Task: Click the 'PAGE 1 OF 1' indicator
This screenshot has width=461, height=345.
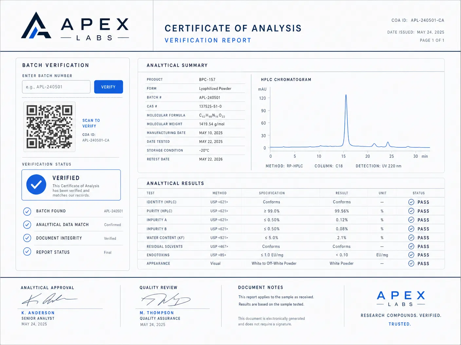Action: tap(432, 41)
